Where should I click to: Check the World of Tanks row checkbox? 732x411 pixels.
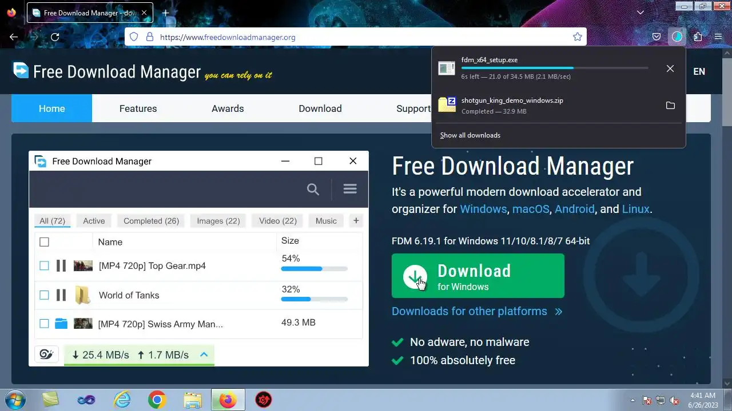44,295
